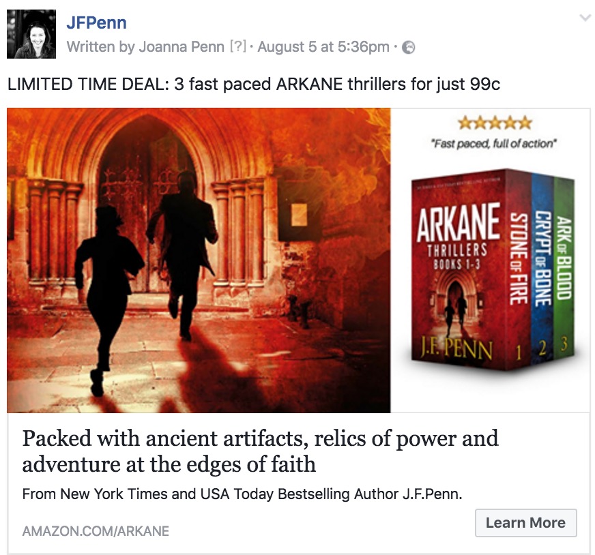Click the running silhouettes ad image
The width and height of the screenshot is (595, 555).
(x=199, y=260)
